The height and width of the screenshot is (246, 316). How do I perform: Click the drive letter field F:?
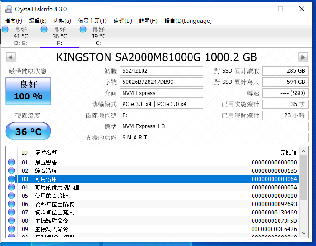(161, 115)
